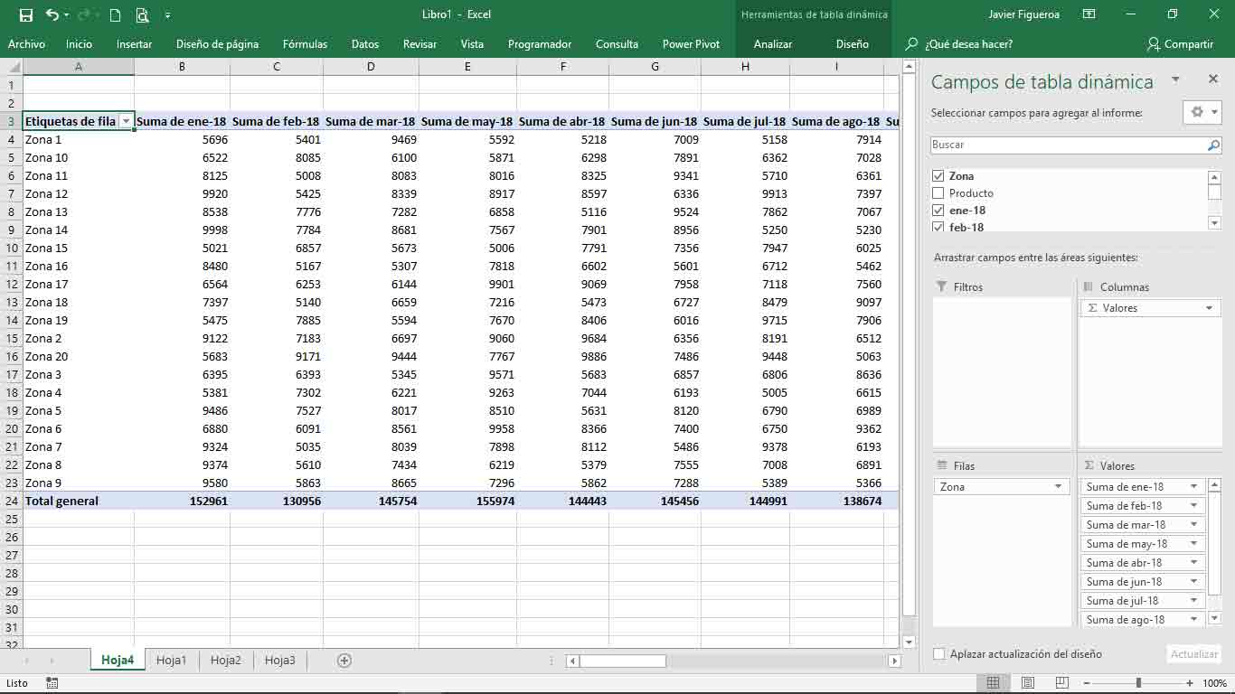Image resolution: width=1235 pixels, height=694 pixels.
Task: Click the Actualizar button
Action: (x=1193, y=654)
